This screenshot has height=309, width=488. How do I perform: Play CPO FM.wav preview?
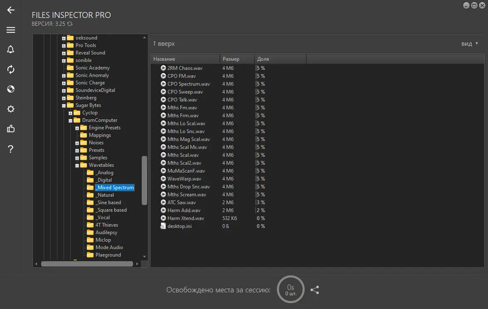coord(163,76)
